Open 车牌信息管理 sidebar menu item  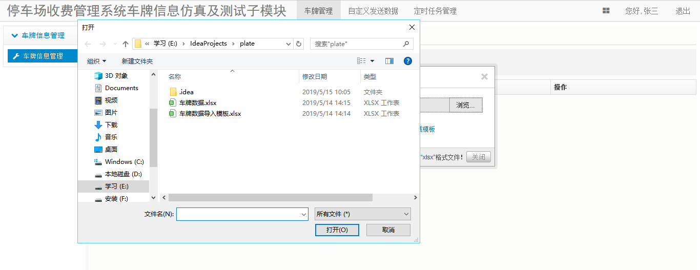point(43,56)
